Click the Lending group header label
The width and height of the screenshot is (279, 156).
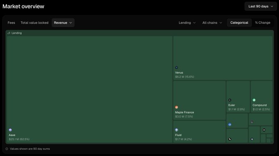tap(16, 33)
